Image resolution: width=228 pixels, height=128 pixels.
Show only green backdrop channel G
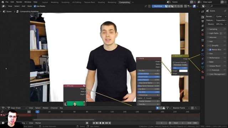178,6
